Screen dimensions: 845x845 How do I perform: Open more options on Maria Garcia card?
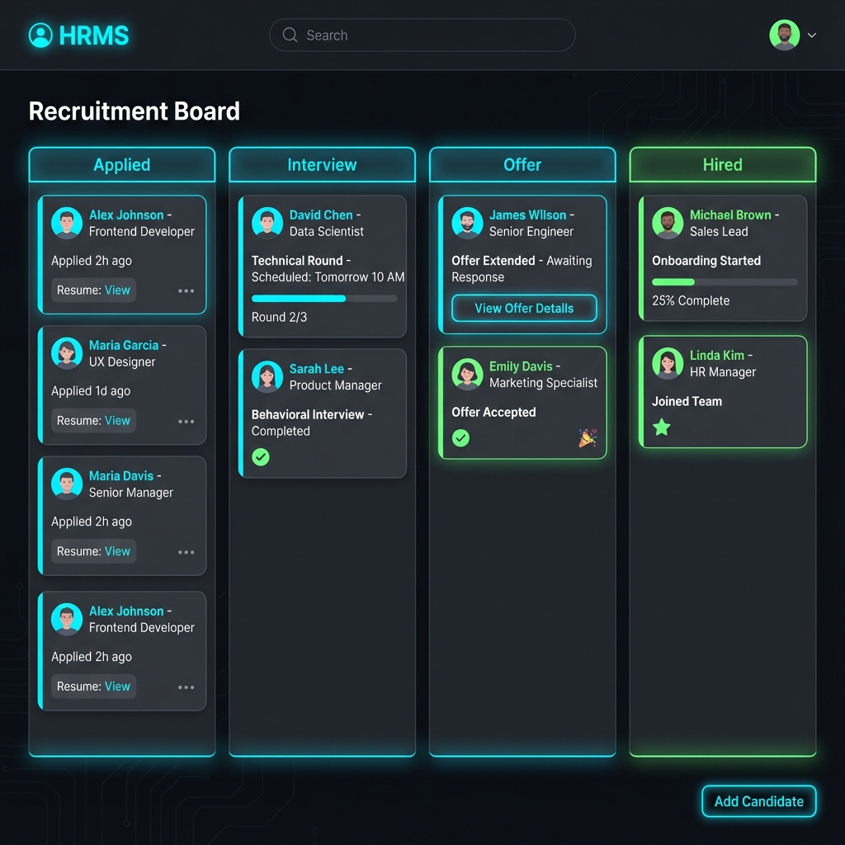186,422
